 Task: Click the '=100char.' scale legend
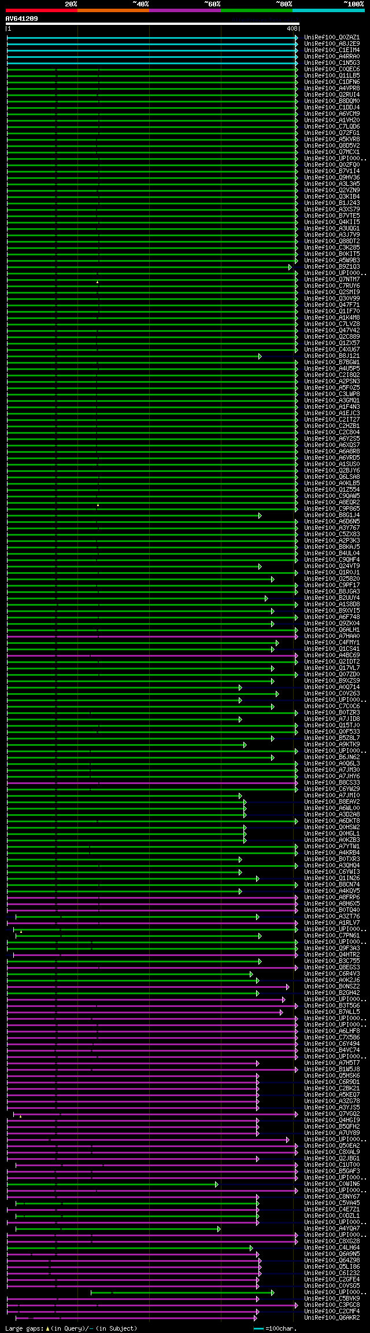click(280, 1328)
